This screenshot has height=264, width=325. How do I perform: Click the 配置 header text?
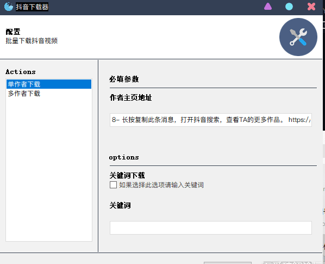13,32
